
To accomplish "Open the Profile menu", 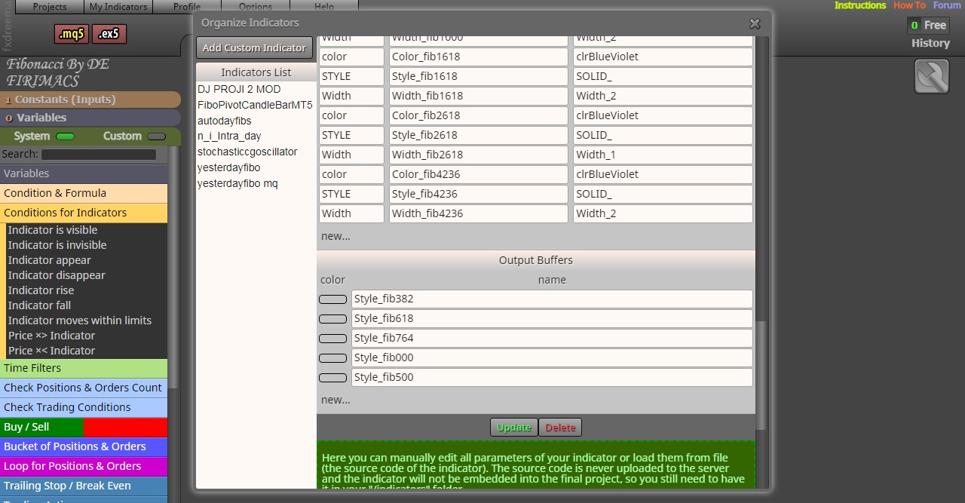I will click(x=187, y=7).
